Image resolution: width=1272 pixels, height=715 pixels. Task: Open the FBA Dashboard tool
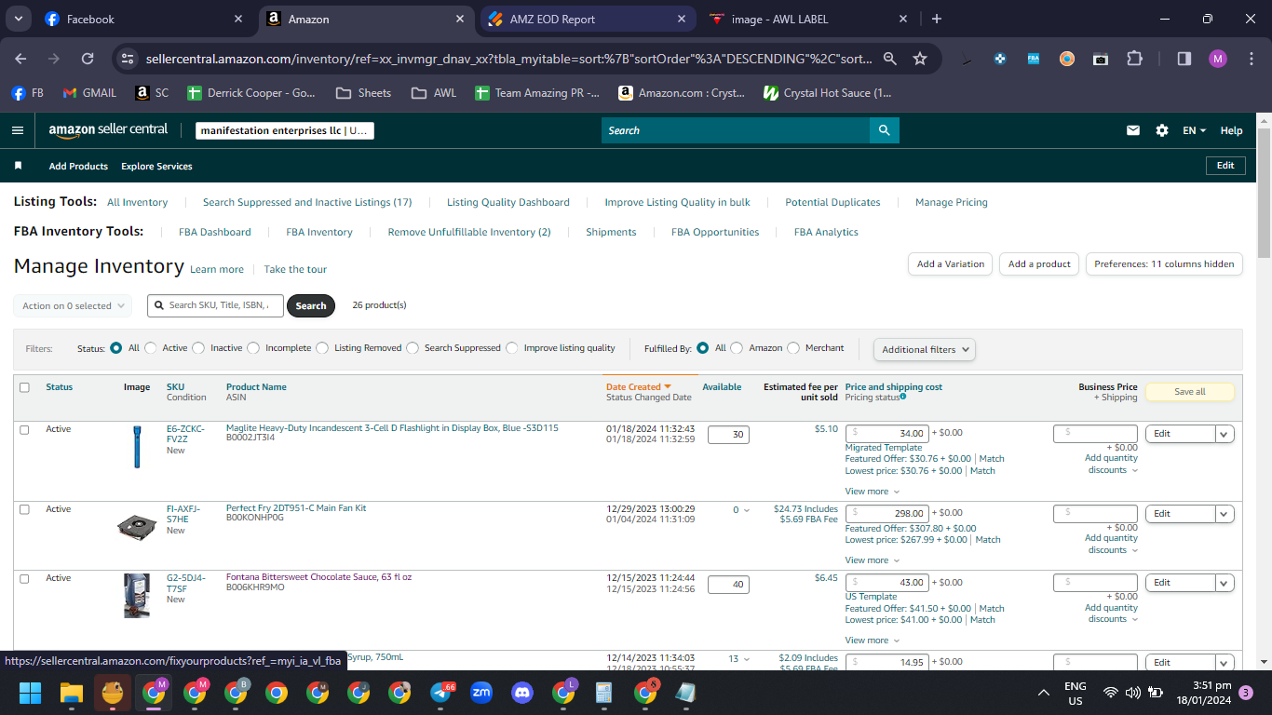[215, 232]
